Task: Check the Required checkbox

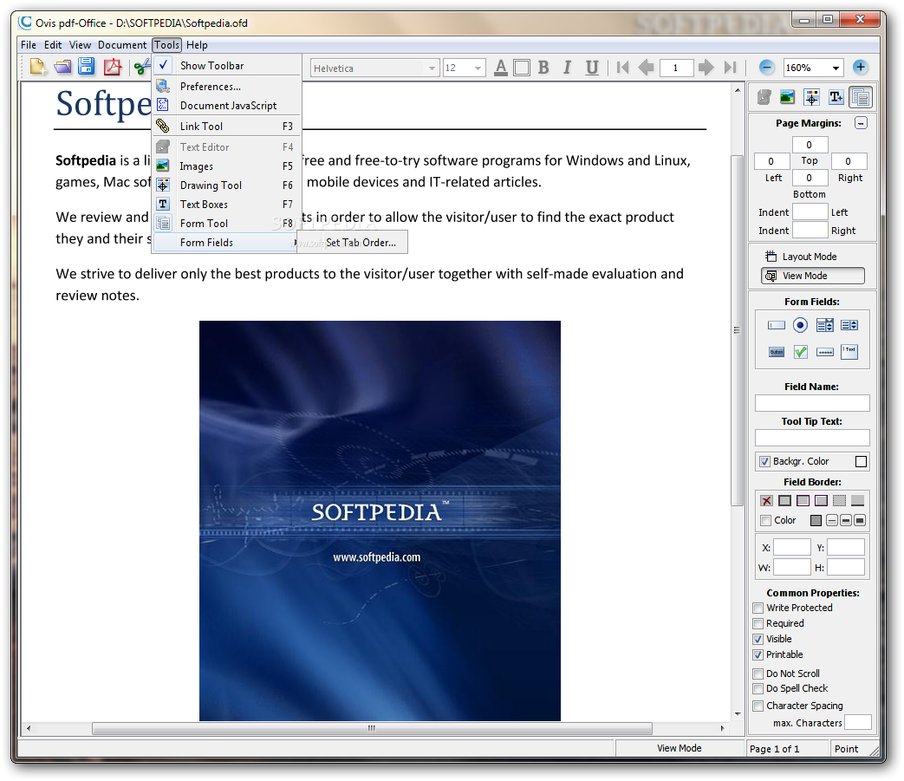Action: pyautogui.click(x=758, y=623)
